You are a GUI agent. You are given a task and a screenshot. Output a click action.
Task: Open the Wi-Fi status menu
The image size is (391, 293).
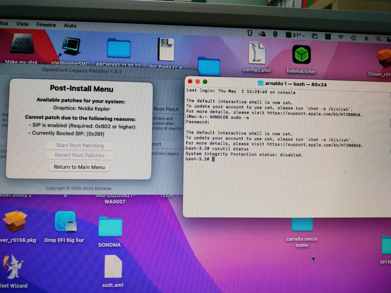(341, 37)
